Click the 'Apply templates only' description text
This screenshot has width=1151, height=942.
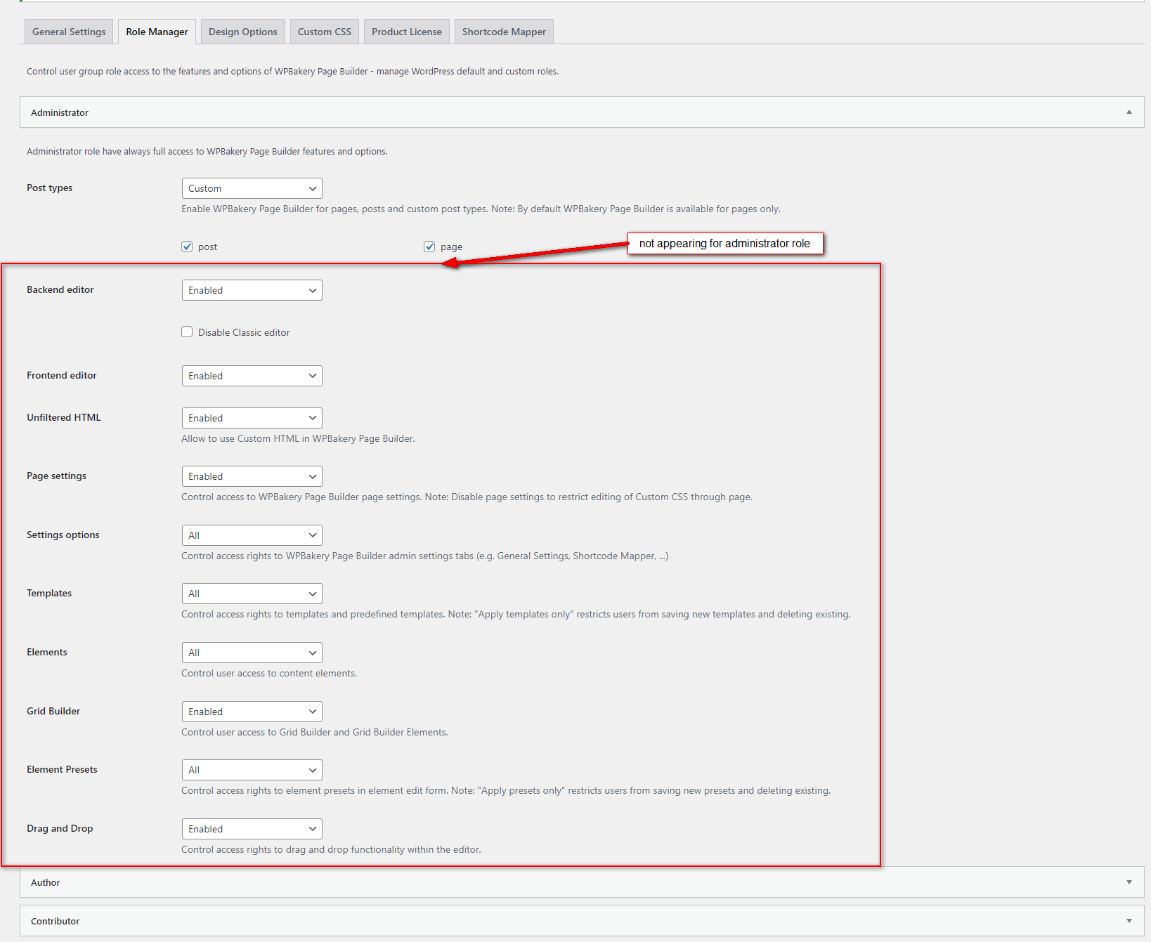click(x=516, y=614)
